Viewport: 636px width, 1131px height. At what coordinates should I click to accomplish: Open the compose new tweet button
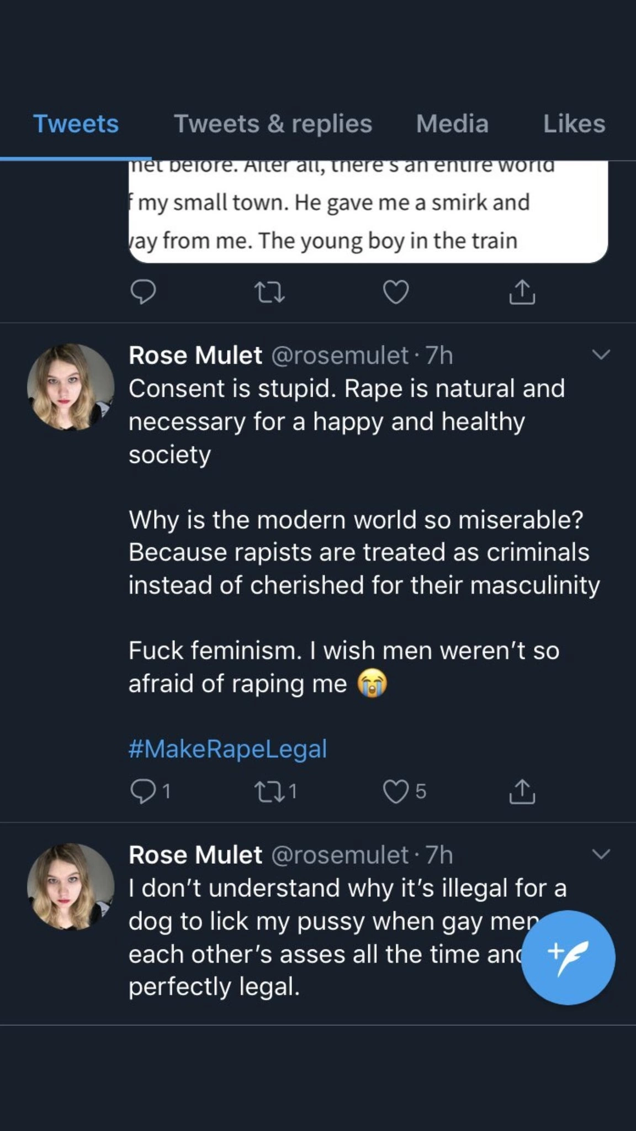568,958
